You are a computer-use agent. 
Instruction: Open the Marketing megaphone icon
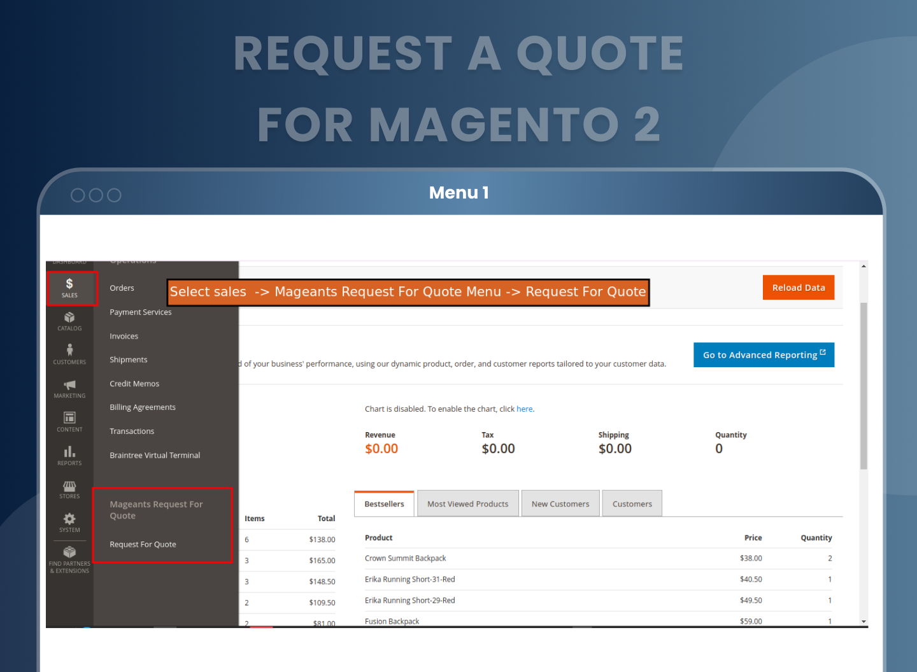click(69, 388)
